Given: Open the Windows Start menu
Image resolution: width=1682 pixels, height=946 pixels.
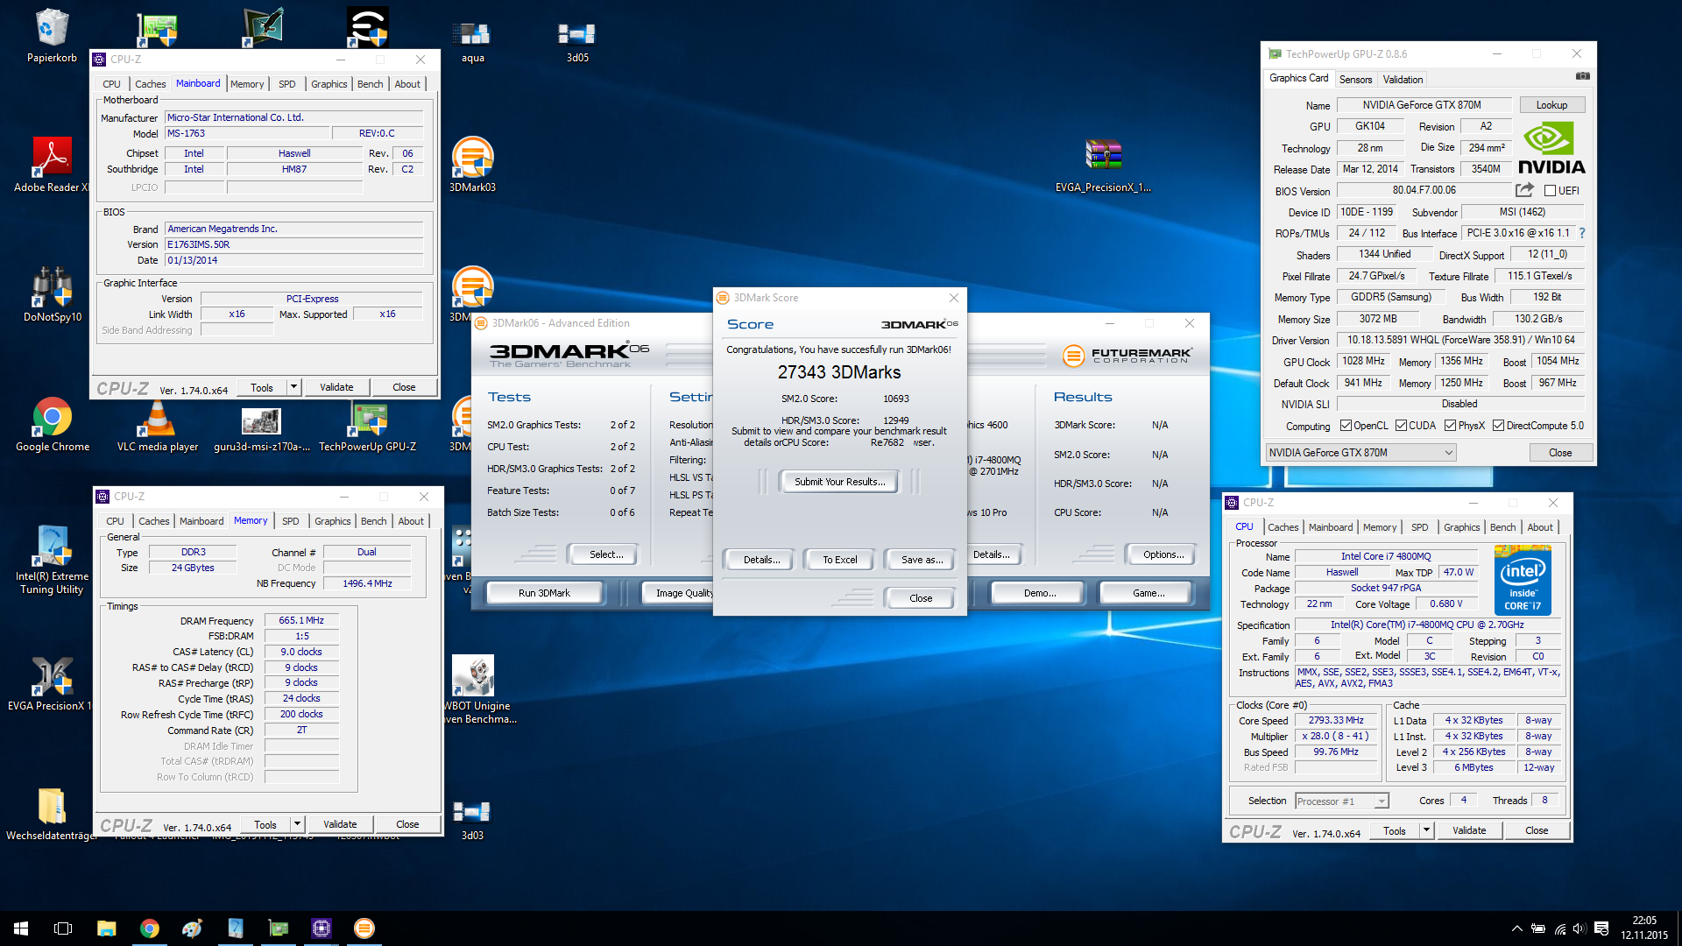Looking at the screenshot, I should click(x=21, y=928).
